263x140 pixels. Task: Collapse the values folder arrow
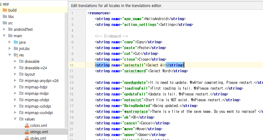pyautogui.click(x=15, y=119)
